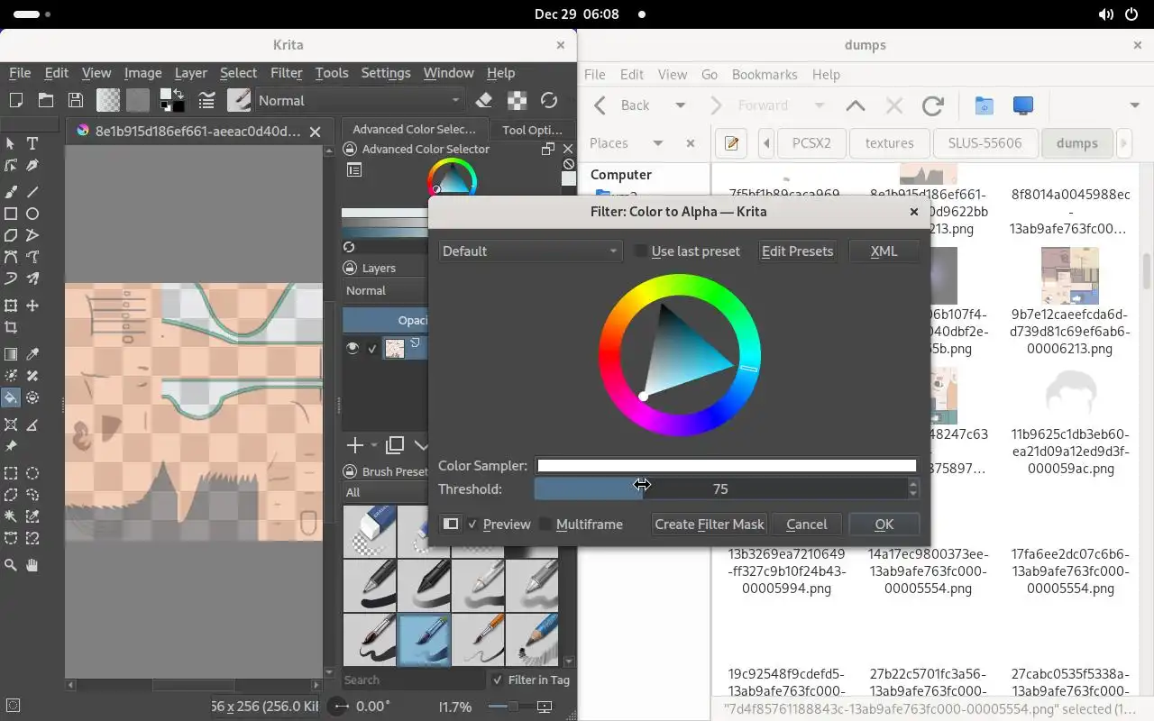This screenshot has width=1154, height=721.
Task: Open the Layer menu in Krita
Action: click(x=190, y=73)
